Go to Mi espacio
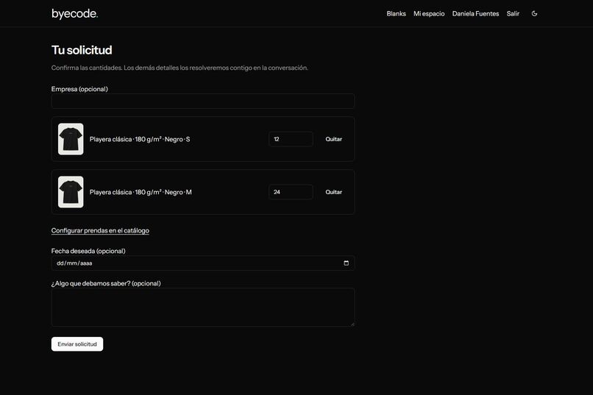 [429, 13]
